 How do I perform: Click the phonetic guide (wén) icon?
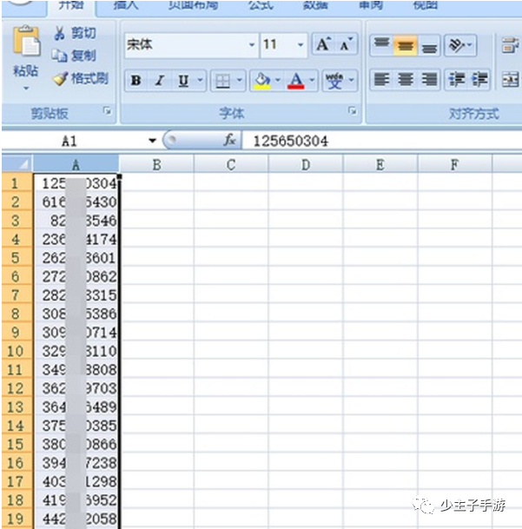pyautogui.click(x=334, y=81)
